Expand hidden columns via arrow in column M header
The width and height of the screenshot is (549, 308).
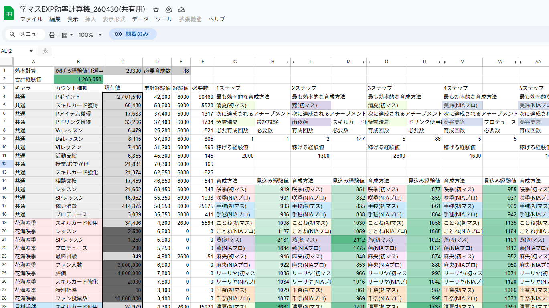coord(363,62)
